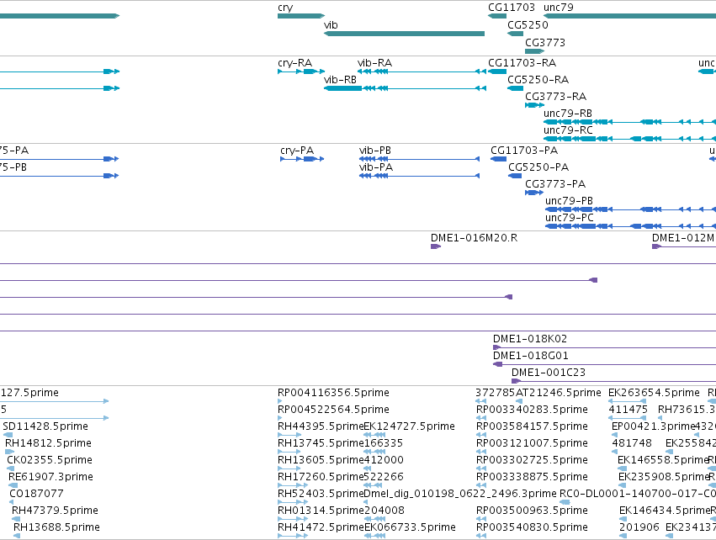Select the RH41472.5prime EST label

321,528
